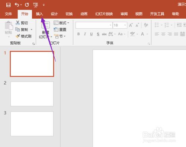Select slide 3 thumbnail
This screenshot has width=186, height=147.
pos(32,124)
